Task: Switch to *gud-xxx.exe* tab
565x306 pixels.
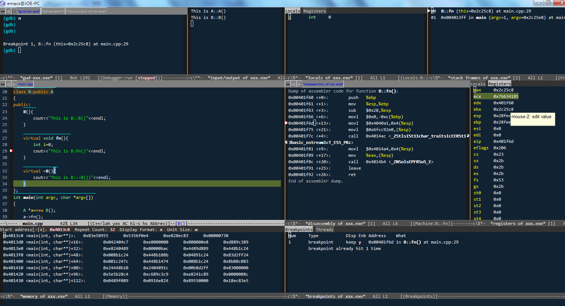Action: [x=29, y=11]
